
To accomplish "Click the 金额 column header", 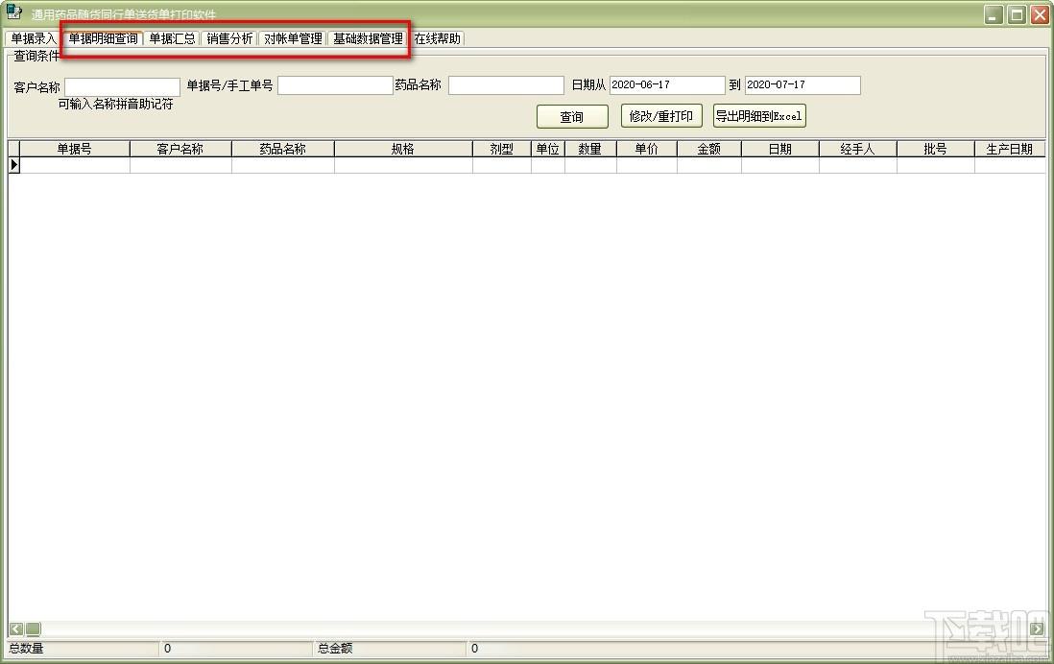I will [x=709, y=149].
